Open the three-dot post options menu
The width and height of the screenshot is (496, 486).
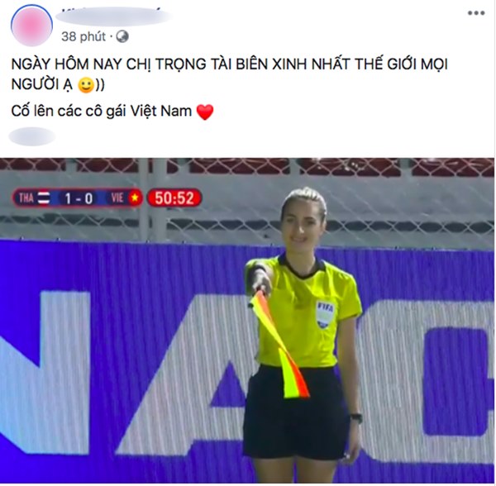click(x=476, y=13)
